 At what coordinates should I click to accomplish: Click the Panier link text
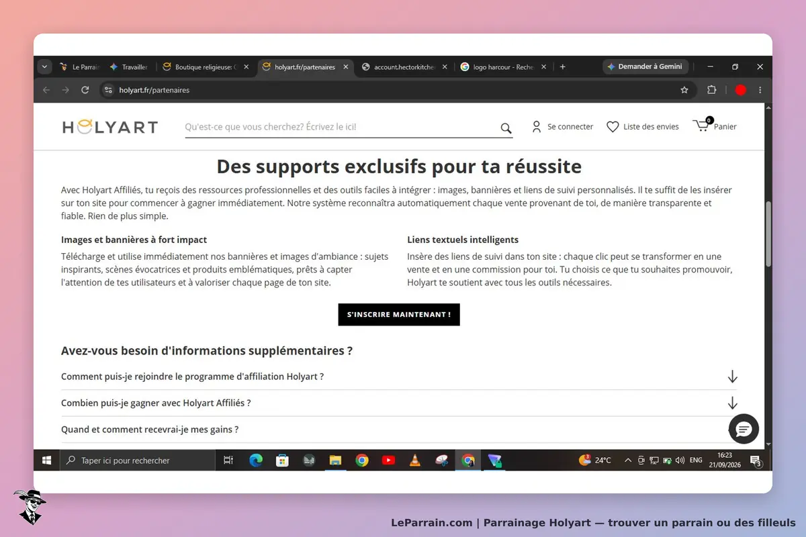point(725,126)
